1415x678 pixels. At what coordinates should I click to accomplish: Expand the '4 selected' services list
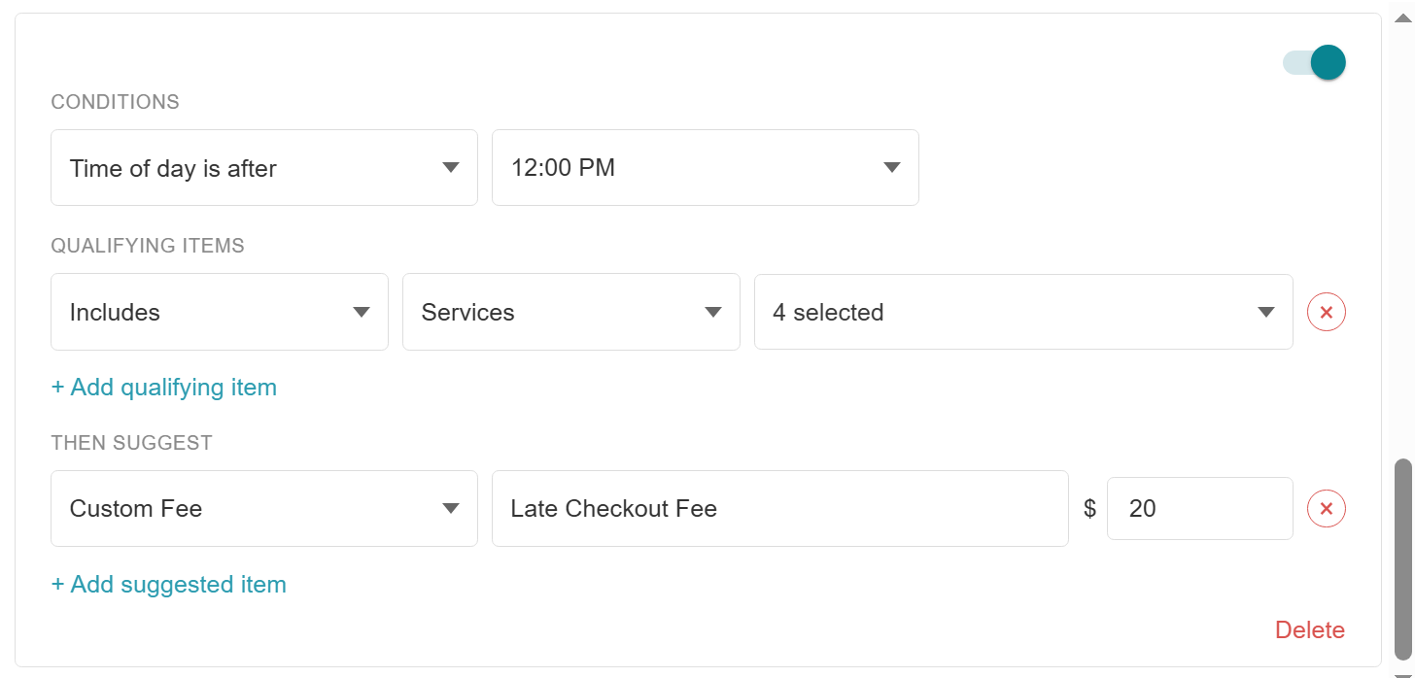pos(1023,312)
